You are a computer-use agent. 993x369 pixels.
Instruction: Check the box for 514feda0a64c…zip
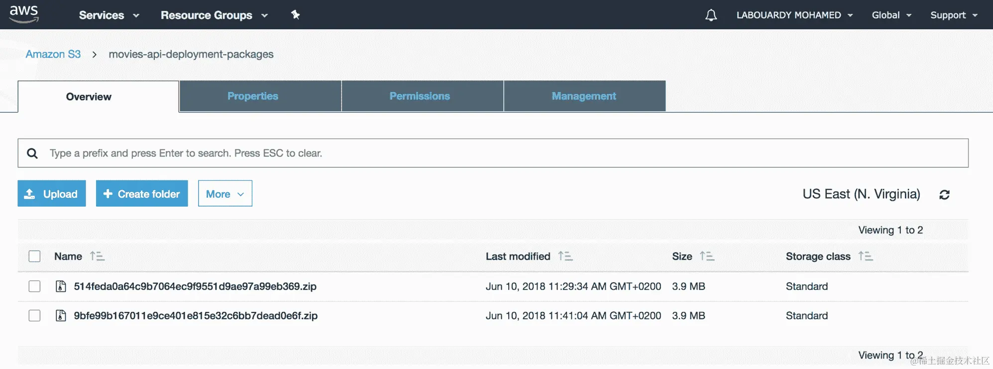[34, 287]
